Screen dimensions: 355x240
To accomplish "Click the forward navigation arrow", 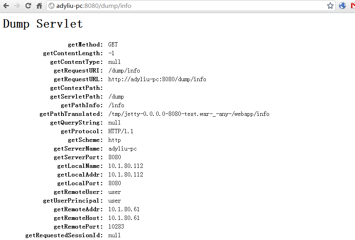I will 17,6.
